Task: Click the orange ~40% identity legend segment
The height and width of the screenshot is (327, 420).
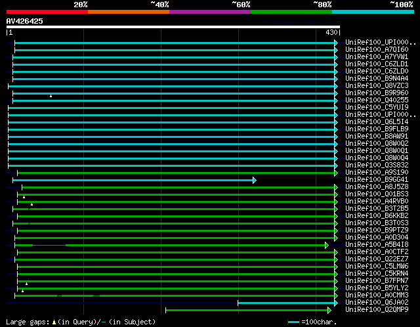Action: click(129, 12)
